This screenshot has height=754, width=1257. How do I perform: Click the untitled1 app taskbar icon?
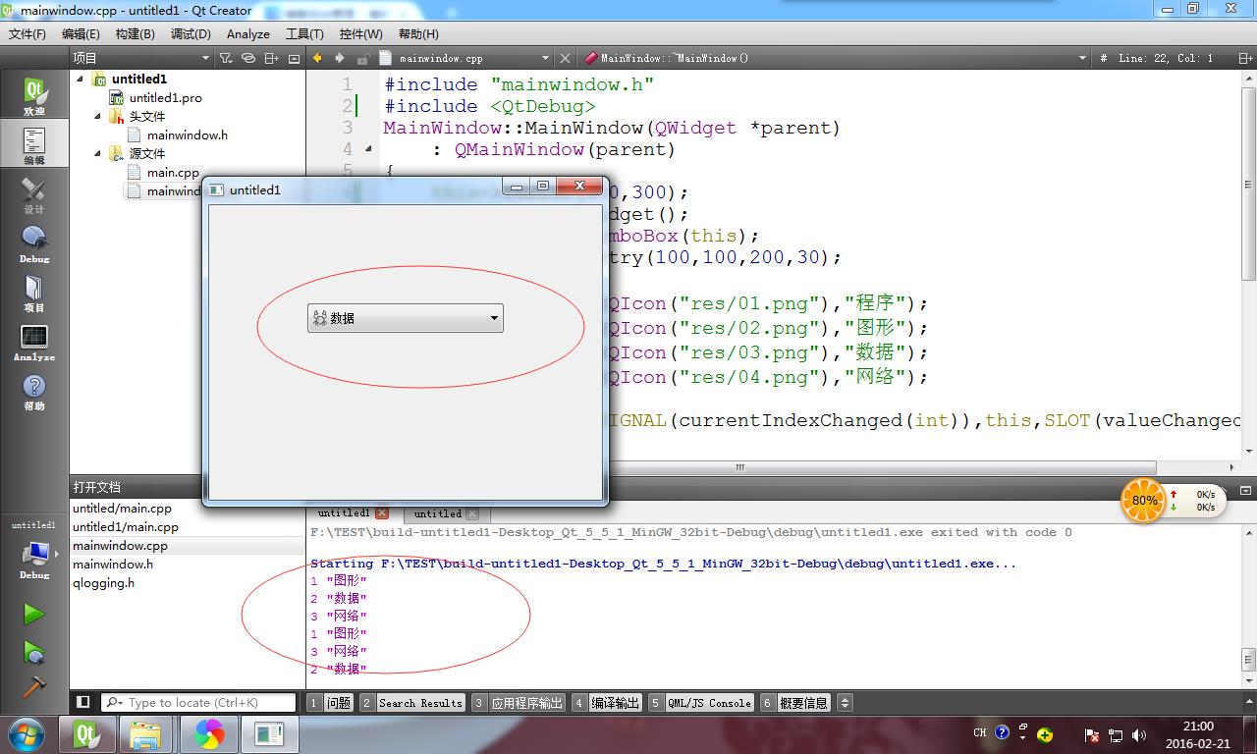pyautogui.click(x=268, y=733)
